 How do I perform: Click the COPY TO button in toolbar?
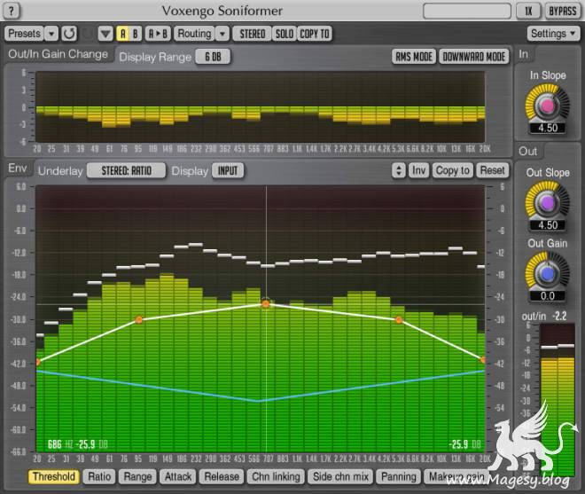[x=315, y=34]
